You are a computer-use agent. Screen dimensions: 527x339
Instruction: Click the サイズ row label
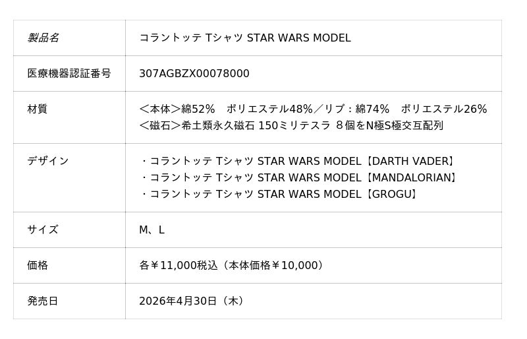[42, 230]
